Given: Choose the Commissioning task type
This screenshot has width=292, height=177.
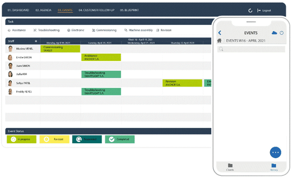Looking at the screenshot, I should tap(104, 30).
